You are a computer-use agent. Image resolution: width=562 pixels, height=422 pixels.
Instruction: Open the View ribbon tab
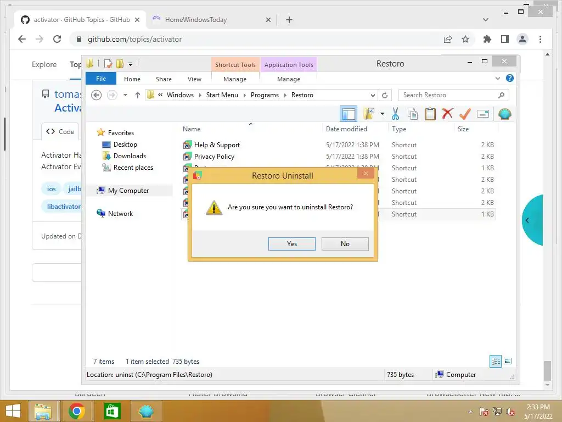194,79
